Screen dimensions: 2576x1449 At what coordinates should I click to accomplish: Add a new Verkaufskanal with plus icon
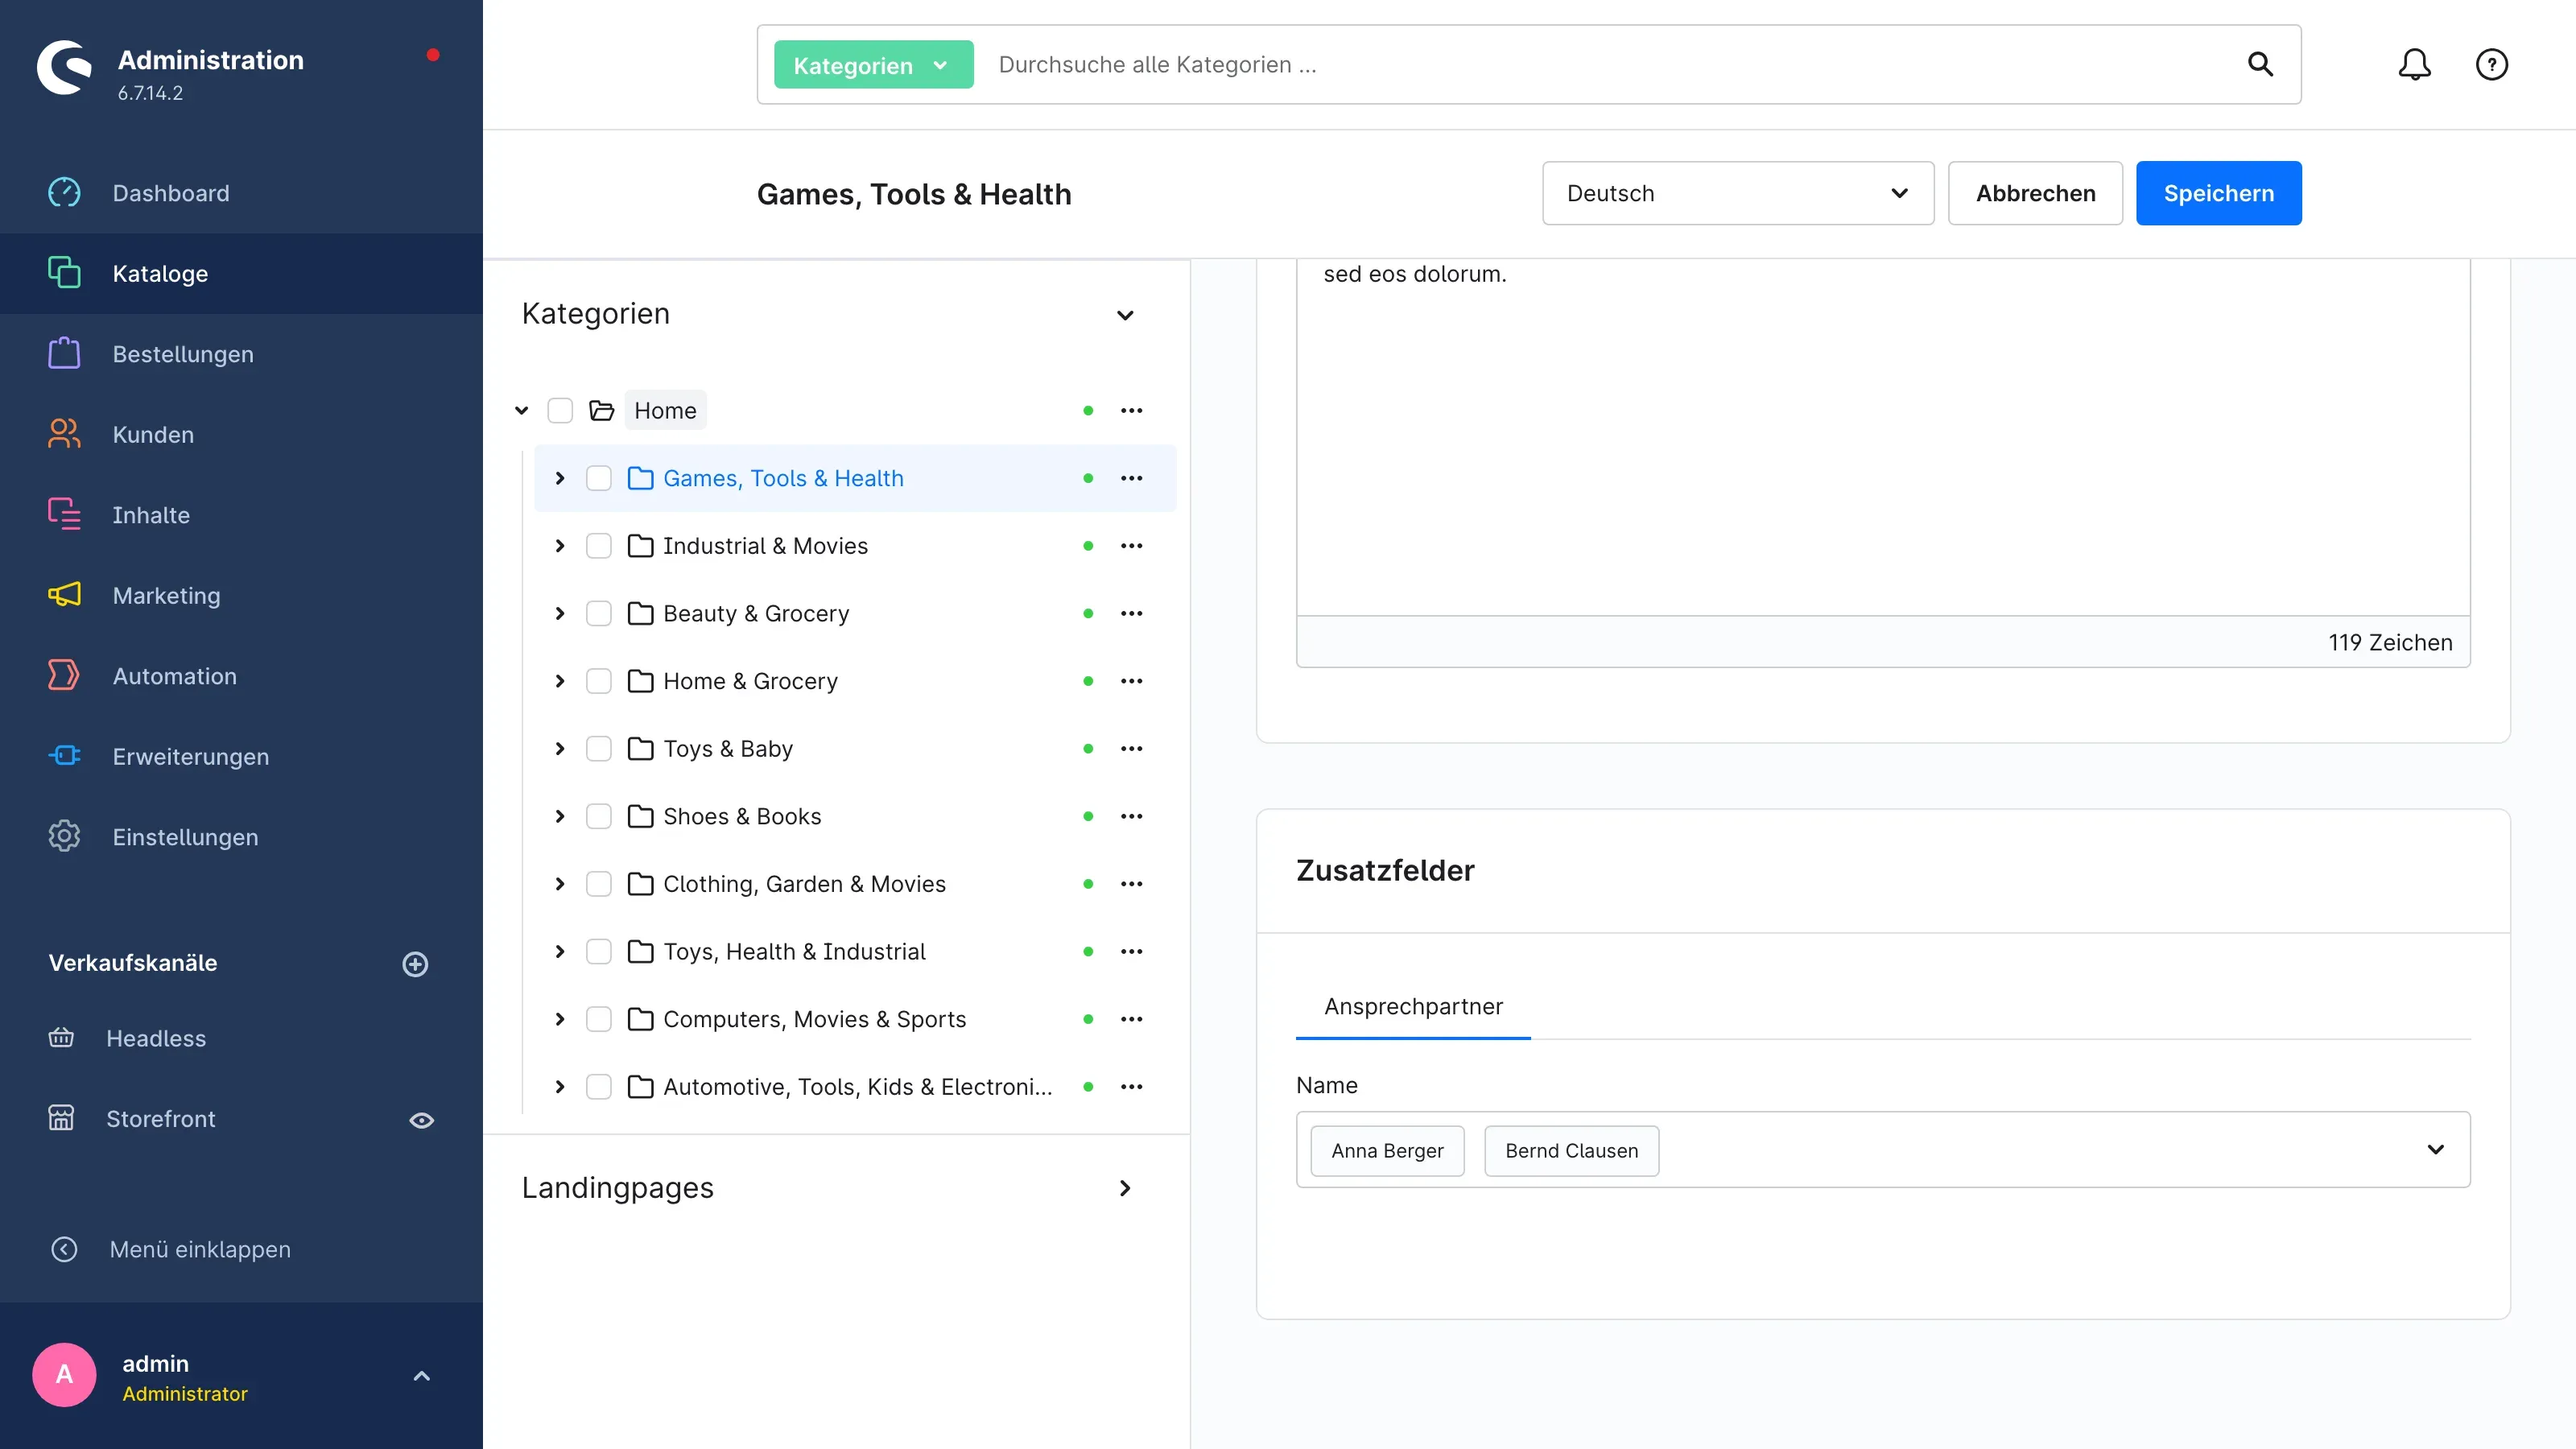(x=415, y=963)
